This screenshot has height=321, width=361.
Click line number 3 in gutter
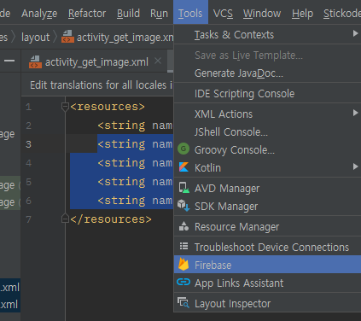point(28,144)
